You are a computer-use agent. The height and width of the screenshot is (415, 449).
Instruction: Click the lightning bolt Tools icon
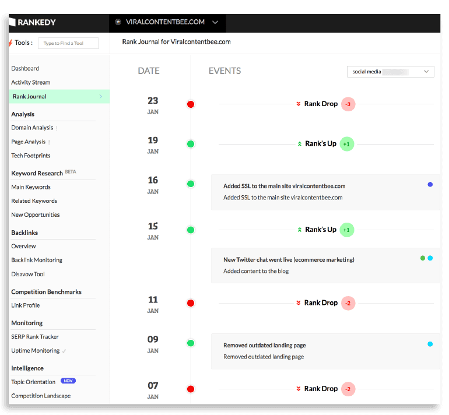pyautogui.click(x=10, y=43)
